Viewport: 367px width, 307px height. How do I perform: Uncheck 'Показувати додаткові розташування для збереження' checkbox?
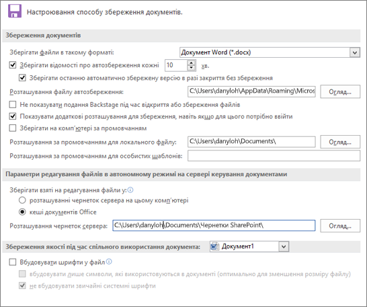click(13, 116)
